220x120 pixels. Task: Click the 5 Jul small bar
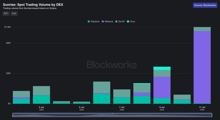pyautogui.click(x=82, y=103)
